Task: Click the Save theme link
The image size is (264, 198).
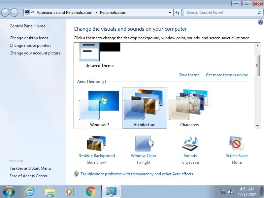Action: 189,75
